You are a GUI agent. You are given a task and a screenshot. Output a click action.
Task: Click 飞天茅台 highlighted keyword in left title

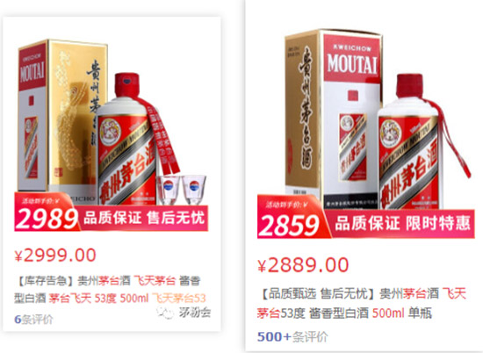pos(155,281)
